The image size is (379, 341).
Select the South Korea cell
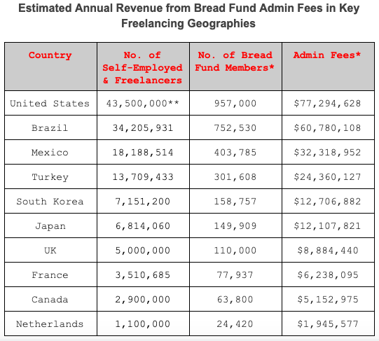[50, 202]
